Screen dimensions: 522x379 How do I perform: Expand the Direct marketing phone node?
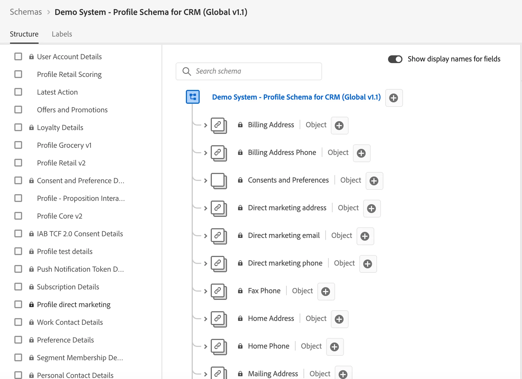click(205, 264)
